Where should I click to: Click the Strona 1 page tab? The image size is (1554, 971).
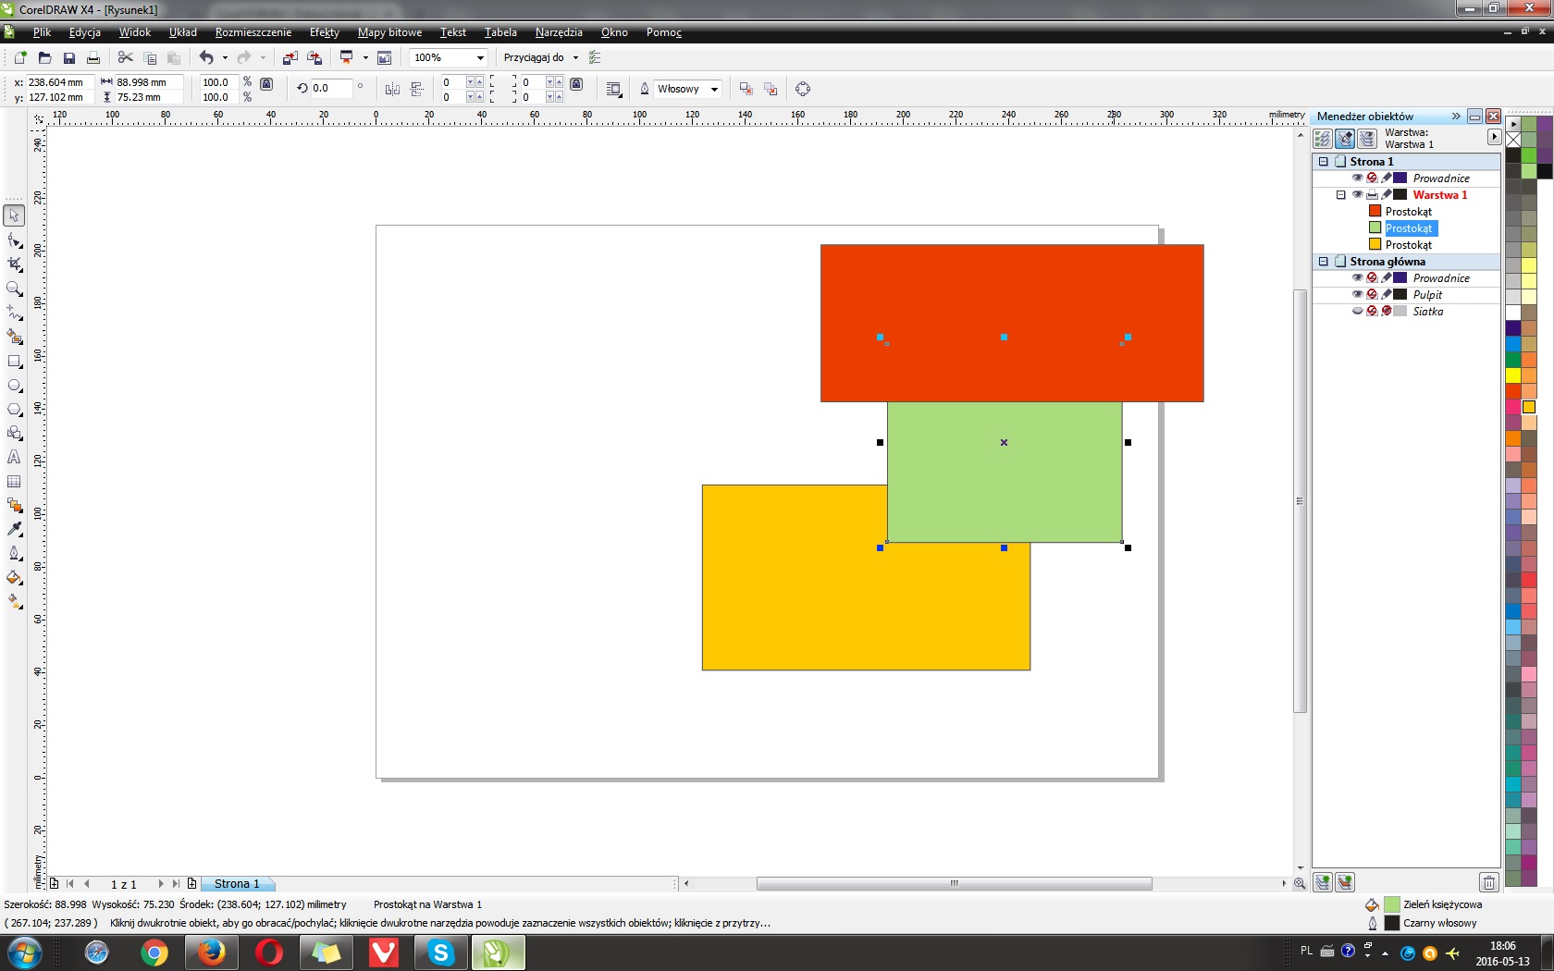pyautogui.click(x=237, y=884)
